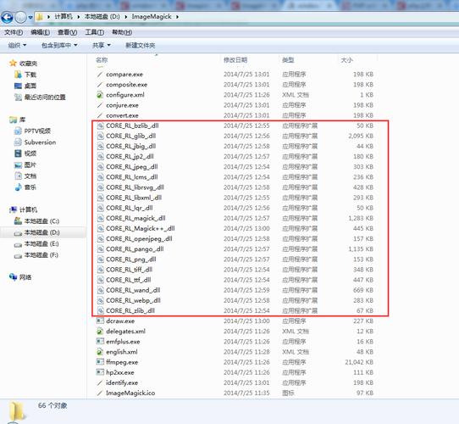Click the CORE_RL_jpeg_.dll file icon
Screen dimensions: 459x424
[x=101, y=167]
